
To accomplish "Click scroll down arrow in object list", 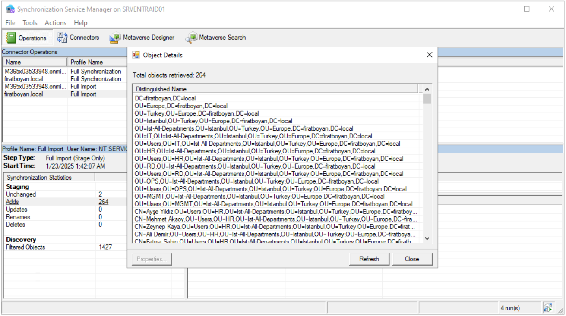I will [427, 238].
